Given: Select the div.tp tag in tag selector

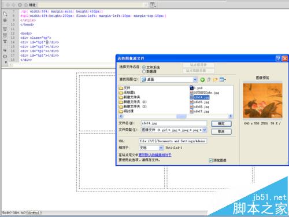Looking at the screenshot, I should (19, 213).
